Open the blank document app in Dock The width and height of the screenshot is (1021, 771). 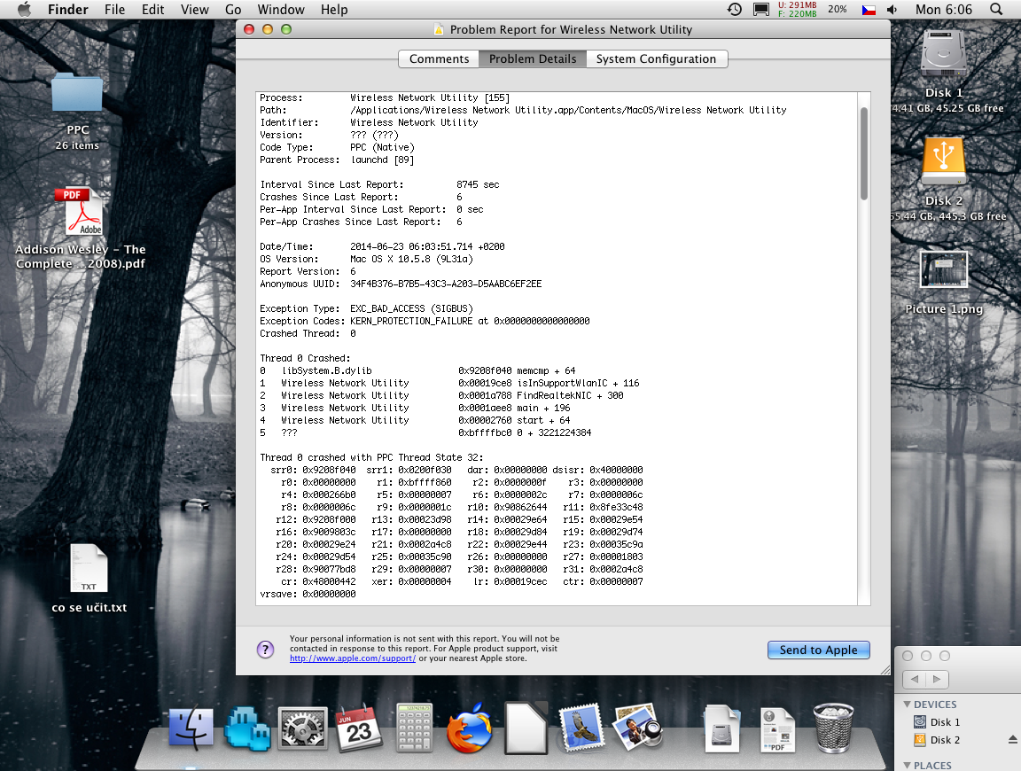526,728
